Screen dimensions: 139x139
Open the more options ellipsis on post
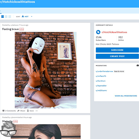coord(37,111)
